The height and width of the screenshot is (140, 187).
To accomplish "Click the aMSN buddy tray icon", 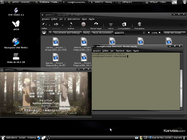I will pos(141,138).
